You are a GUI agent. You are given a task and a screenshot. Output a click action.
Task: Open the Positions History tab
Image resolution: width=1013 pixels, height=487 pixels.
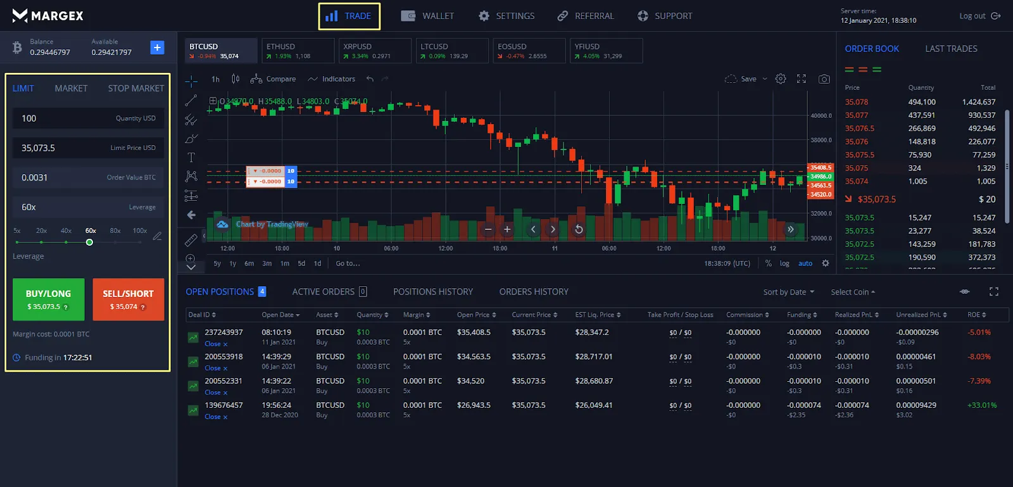433,292
